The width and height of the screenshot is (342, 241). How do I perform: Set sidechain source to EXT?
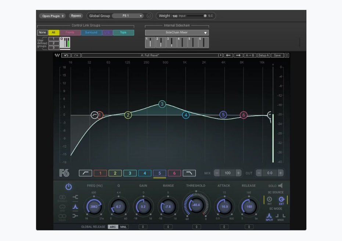click(x=281, y=199)
